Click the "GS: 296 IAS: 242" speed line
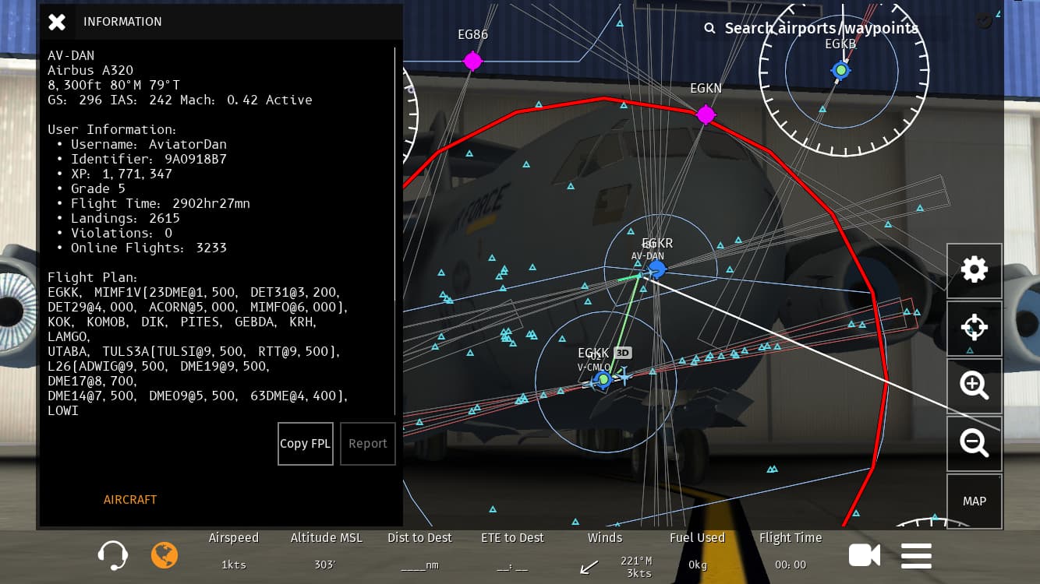The width and height of the screenshot is (1040, 584). (180, 100)
